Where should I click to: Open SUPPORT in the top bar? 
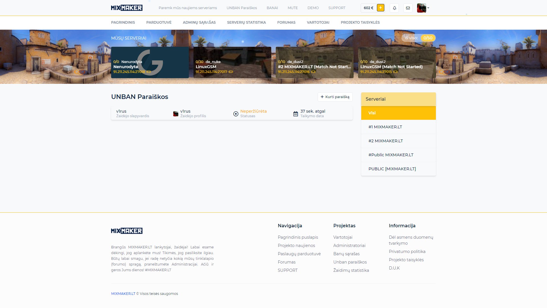[337, 8]
